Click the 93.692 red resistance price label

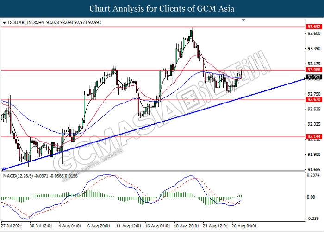[x=314, y=27]
